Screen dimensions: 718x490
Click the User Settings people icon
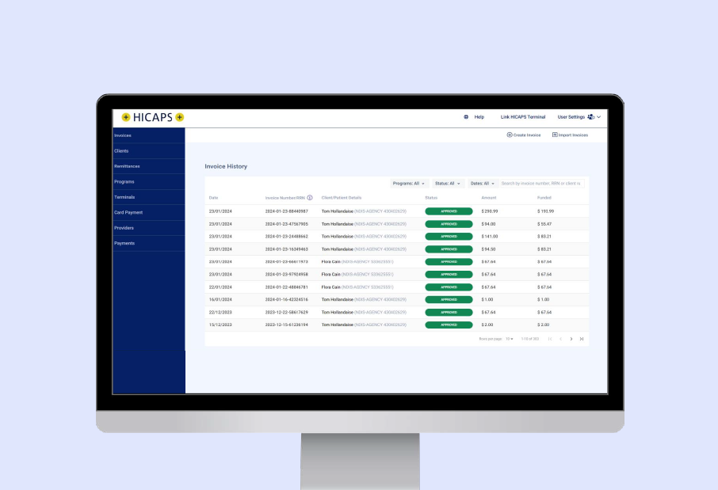click(x=591, y=117)
